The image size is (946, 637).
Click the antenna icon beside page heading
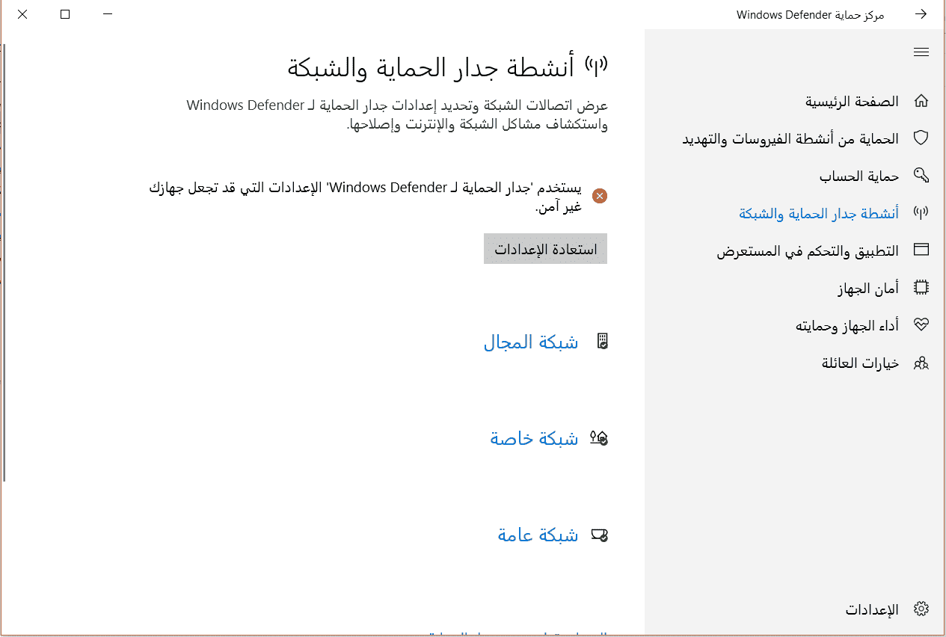(597, 67)
